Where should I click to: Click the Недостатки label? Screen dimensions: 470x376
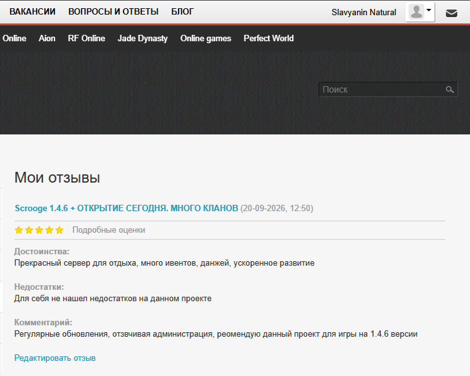(x=39, y=287)
